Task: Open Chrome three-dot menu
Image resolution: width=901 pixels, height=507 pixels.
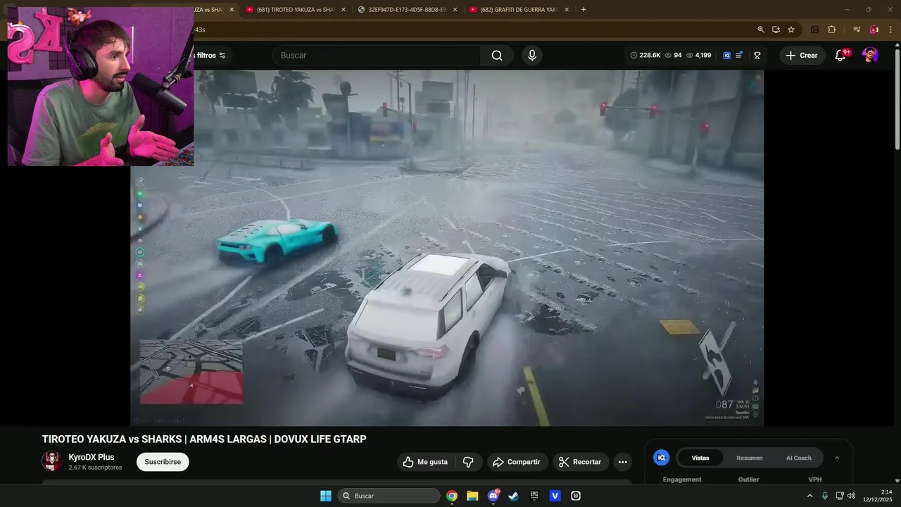Action: tap(890, 30)
